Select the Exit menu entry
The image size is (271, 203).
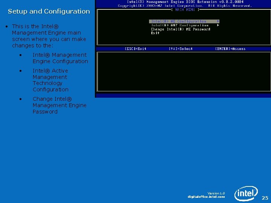click(155, 33)
